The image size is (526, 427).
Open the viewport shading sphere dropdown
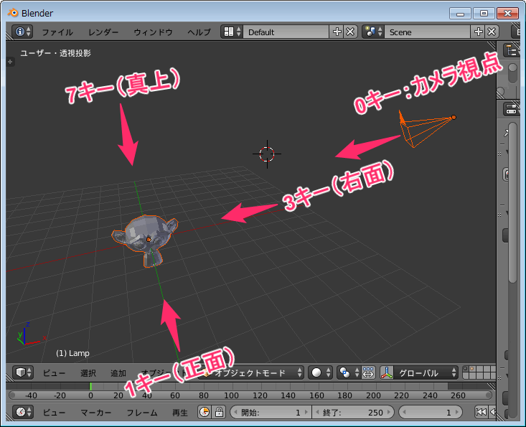(320, 372)
